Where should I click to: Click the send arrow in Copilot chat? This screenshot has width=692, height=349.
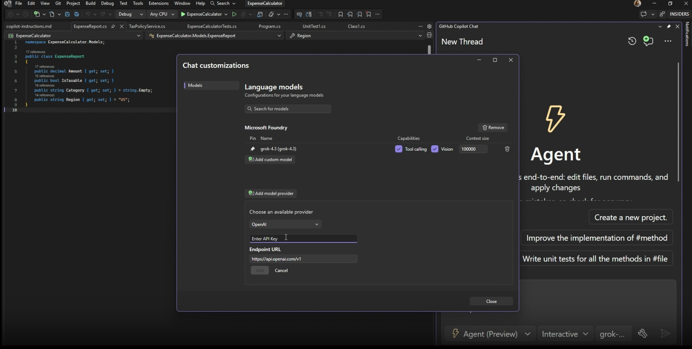coord(665,334)
